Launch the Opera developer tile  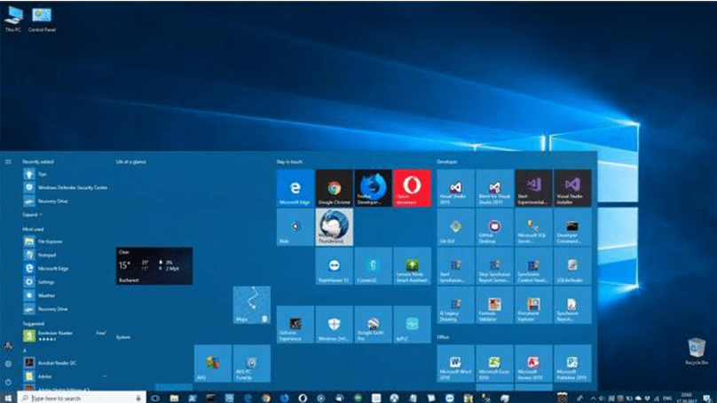coord(412,188)
